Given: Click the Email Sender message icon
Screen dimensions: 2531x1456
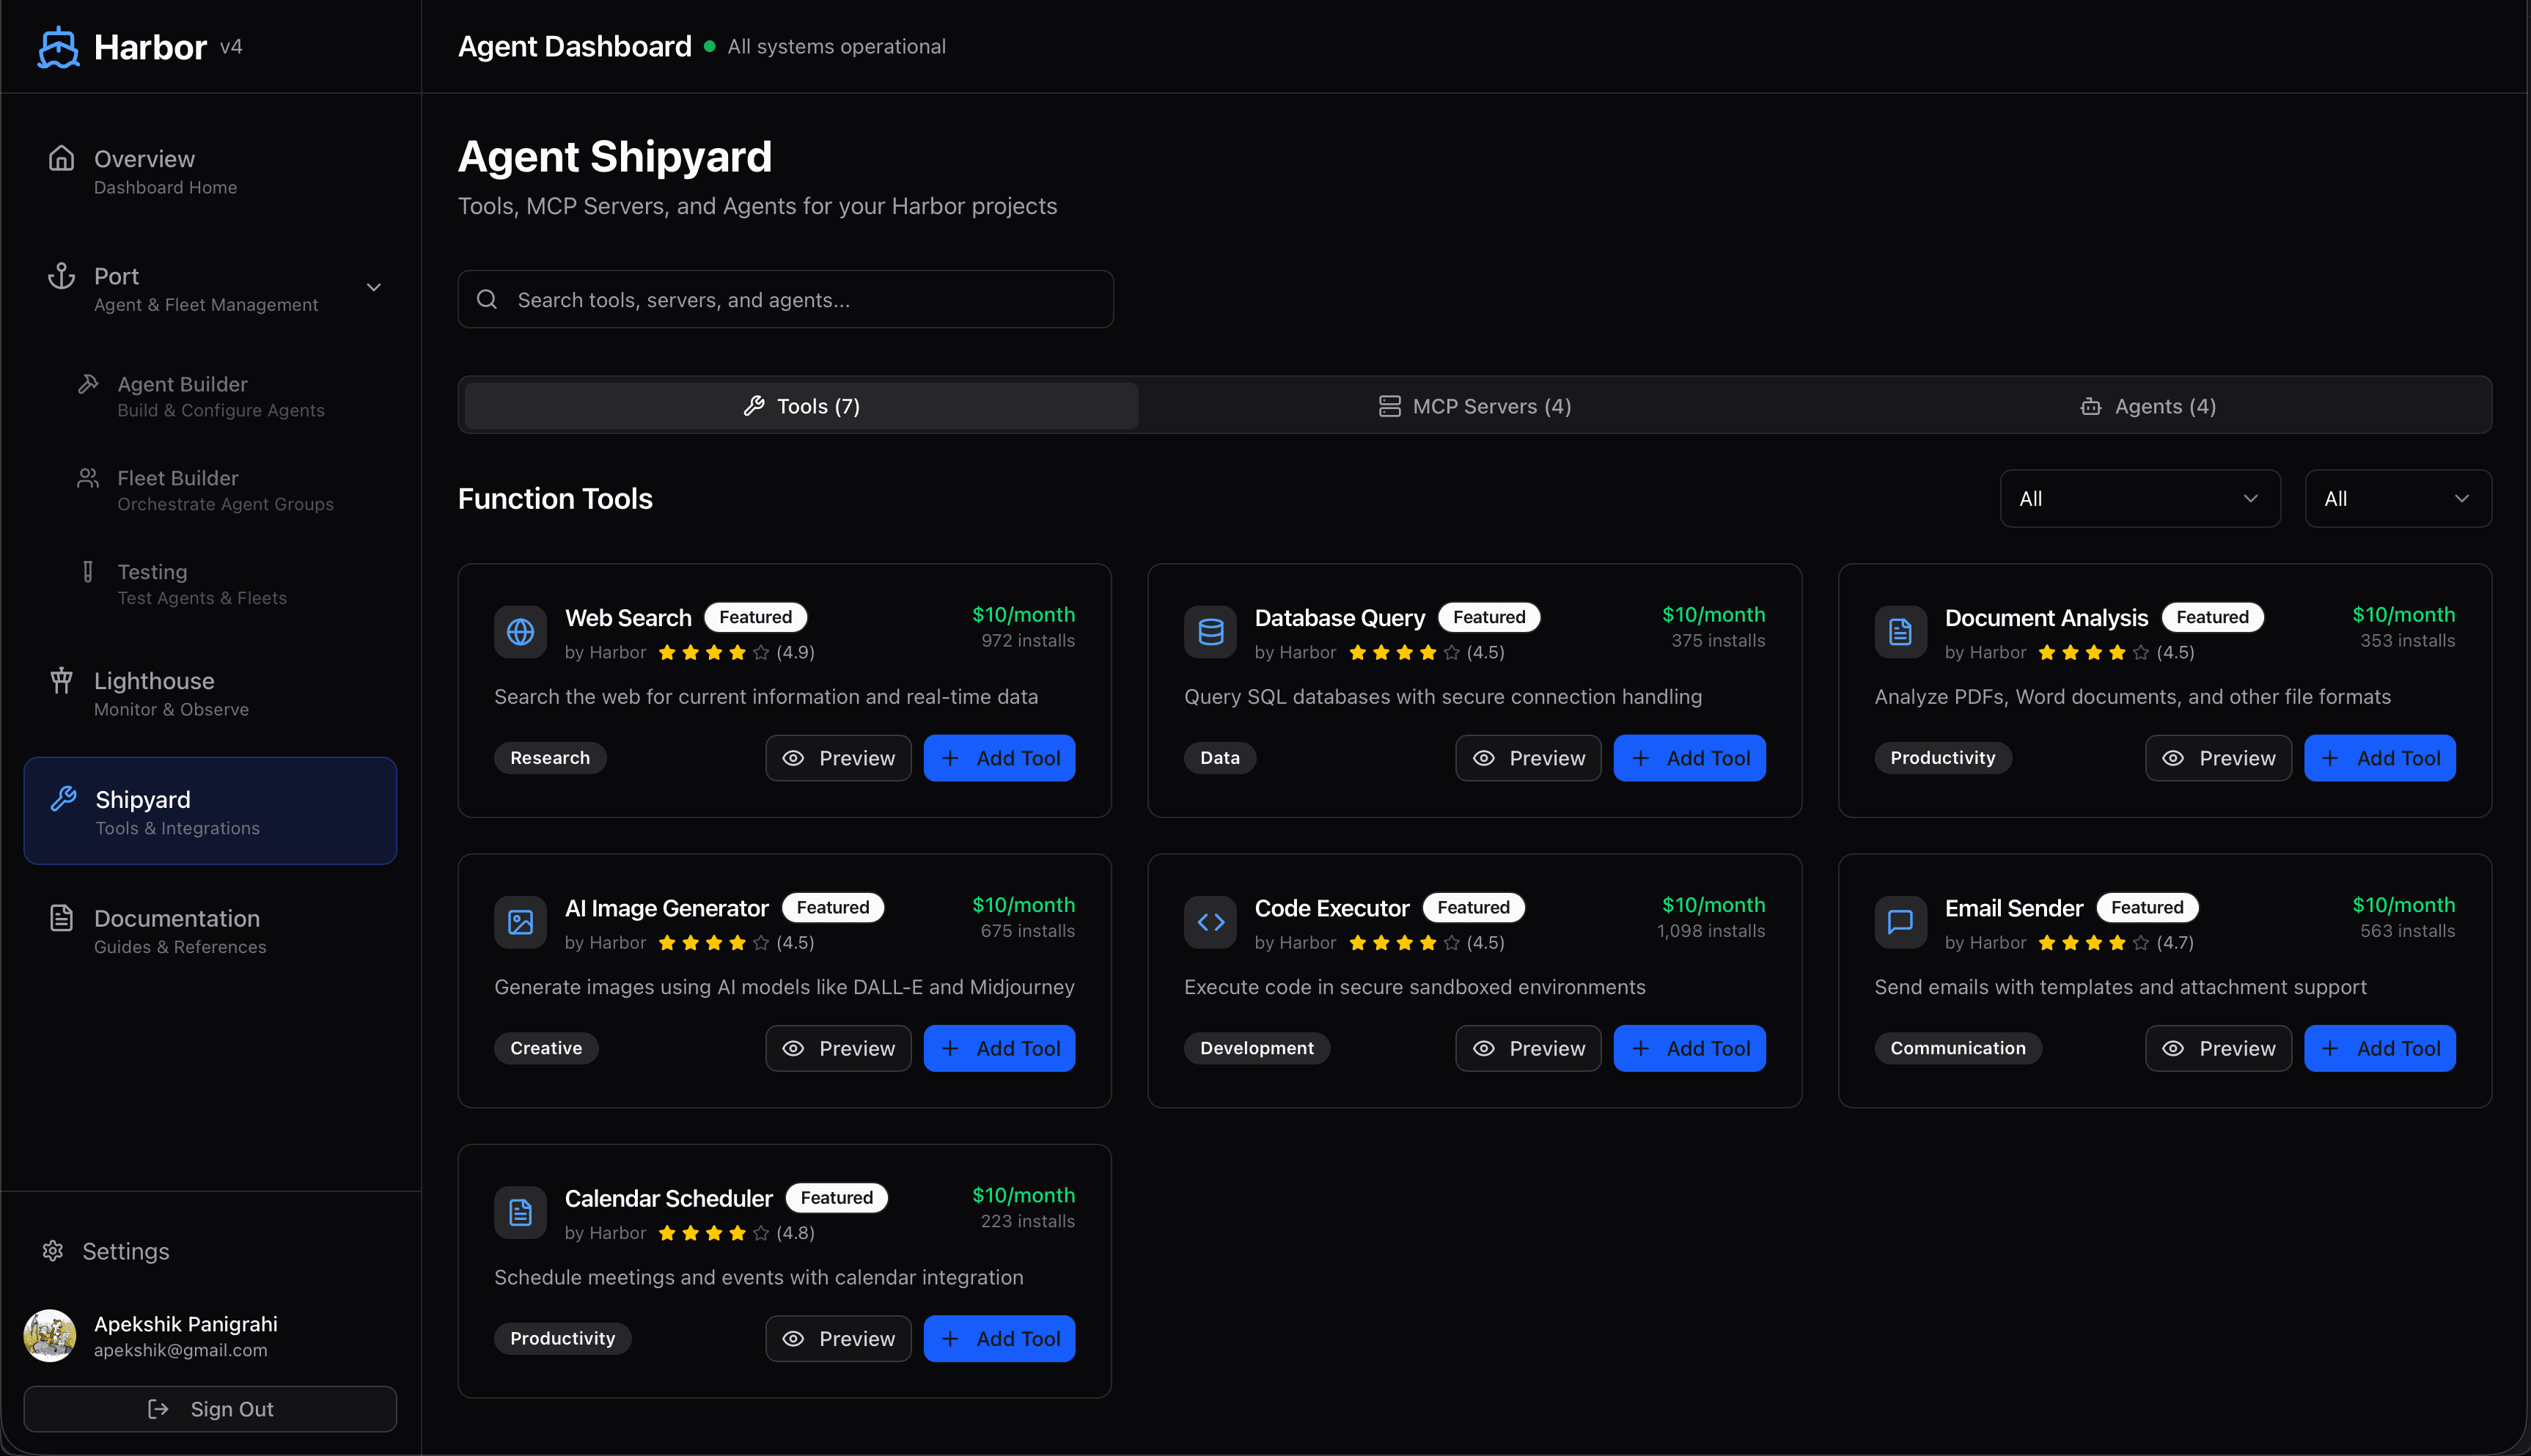Looking at the screenshot, I should click(x=1900, y=922).
